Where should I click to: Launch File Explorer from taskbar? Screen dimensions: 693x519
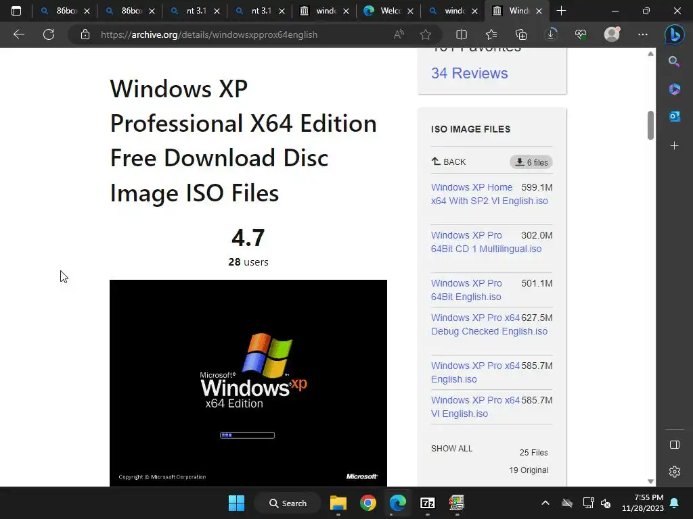(x=338, y=503)
